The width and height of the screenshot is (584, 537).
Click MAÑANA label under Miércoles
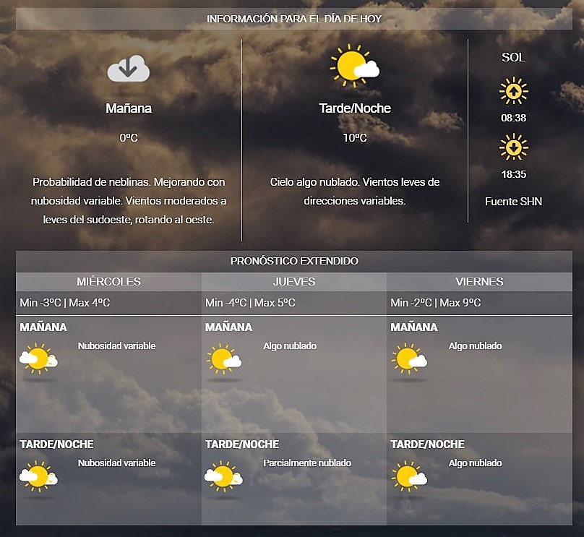43,327
